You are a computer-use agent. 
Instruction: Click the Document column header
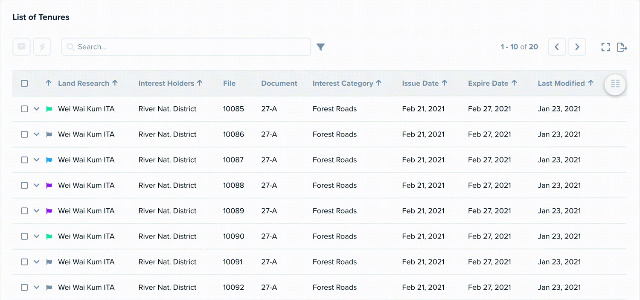pos(279,83)
